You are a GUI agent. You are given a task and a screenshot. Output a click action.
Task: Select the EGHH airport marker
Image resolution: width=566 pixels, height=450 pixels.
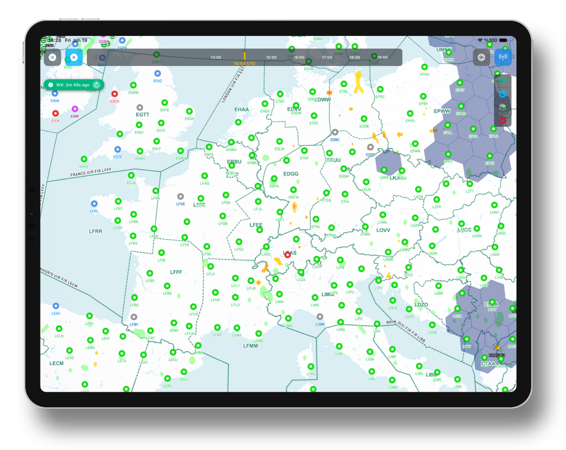tap(140, 151)
